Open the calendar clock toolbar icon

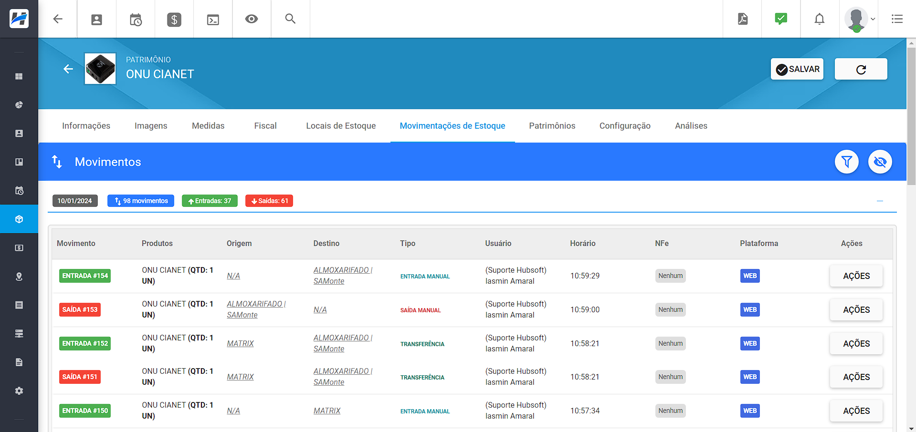pos(136,20)
